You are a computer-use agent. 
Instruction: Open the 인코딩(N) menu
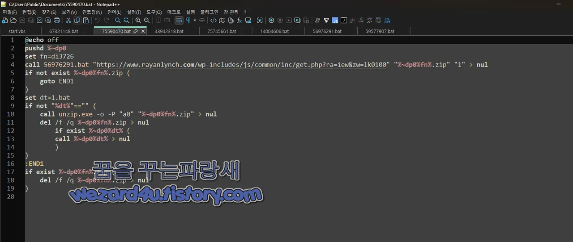pyautogui.click(x=92, y=12)
